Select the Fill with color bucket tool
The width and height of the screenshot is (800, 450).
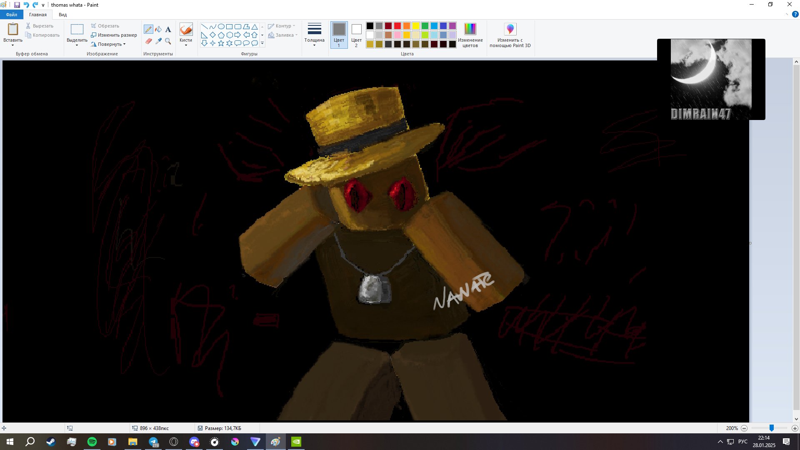(158, 29)
